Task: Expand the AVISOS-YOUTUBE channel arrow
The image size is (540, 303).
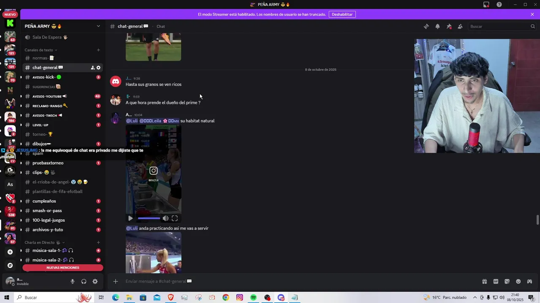Action: click(x=21, y=96)
